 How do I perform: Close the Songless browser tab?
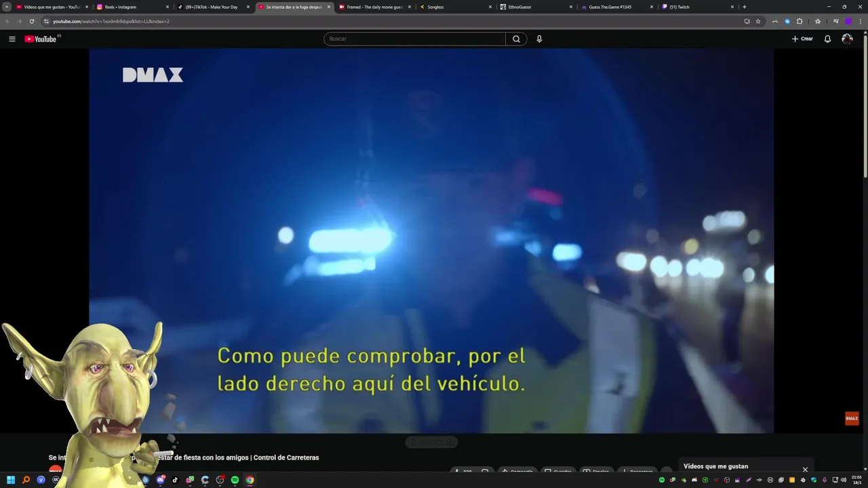tap(490, 7)
